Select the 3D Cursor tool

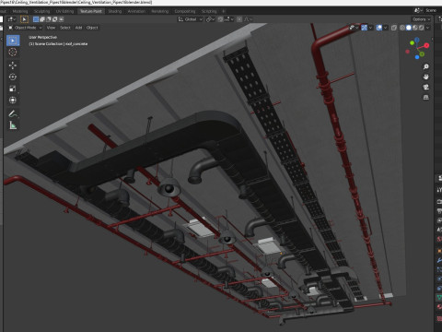tap(13, 52)
